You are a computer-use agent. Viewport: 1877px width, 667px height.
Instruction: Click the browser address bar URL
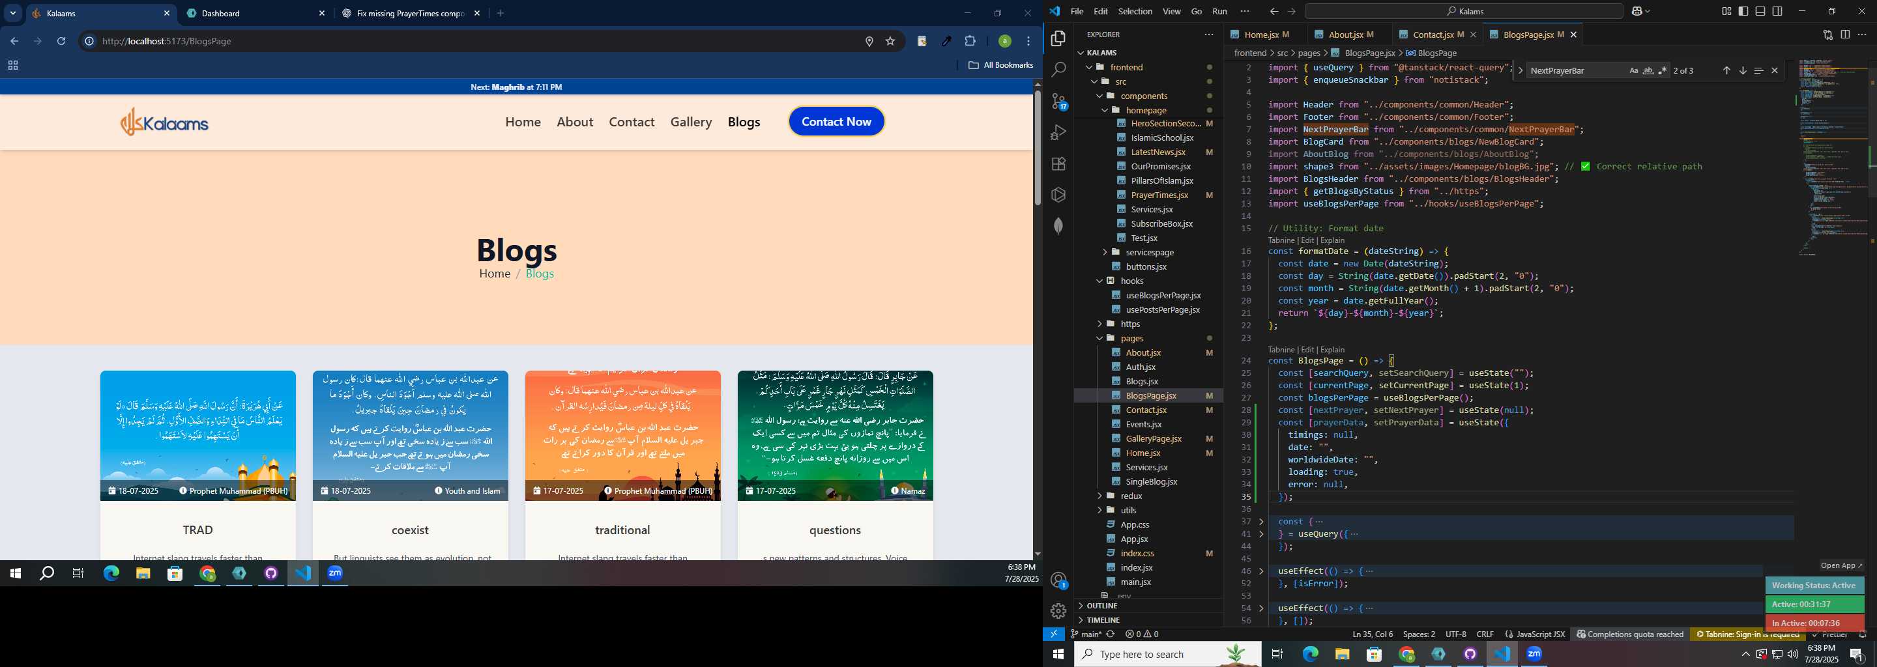coord(167,42)
